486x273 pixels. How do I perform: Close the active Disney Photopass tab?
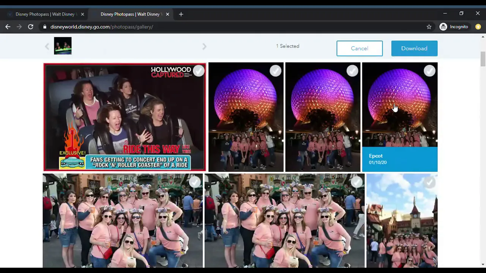(x=167, y=14)
